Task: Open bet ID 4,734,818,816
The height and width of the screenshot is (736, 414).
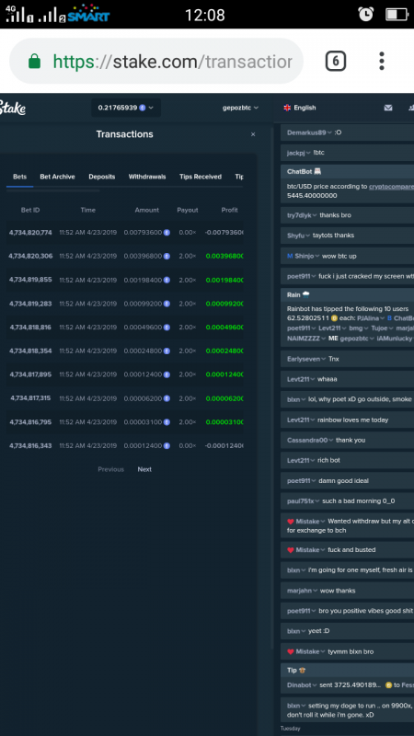Action: pyautogui.click(x=30, y=328)
